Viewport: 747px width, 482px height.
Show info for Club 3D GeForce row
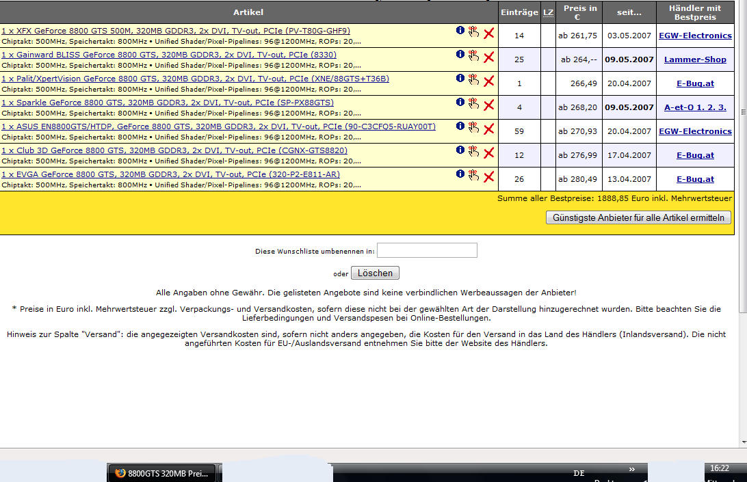coord(460,150)
